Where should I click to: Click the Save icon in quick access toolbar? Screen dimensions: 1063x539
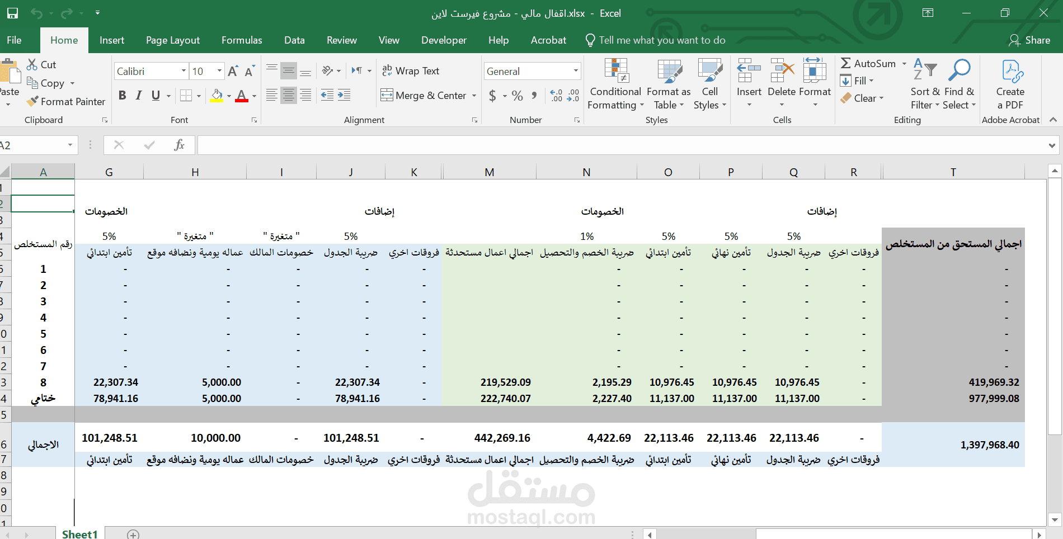point(12,13)
